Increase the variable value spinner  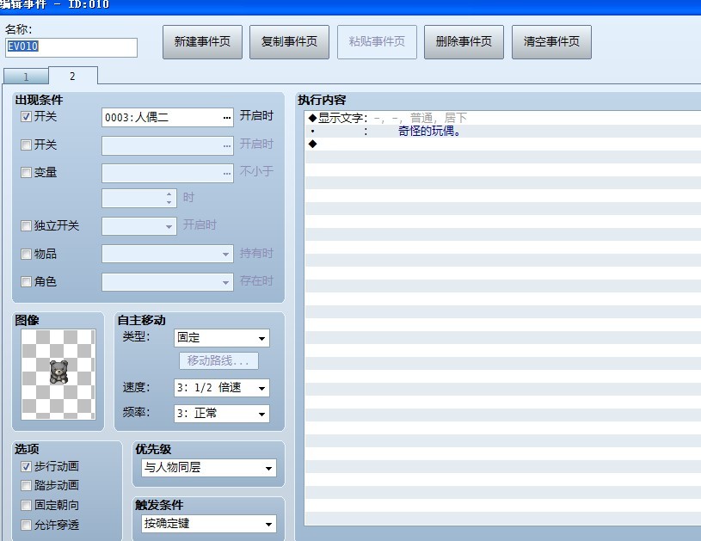click(169, 194)
